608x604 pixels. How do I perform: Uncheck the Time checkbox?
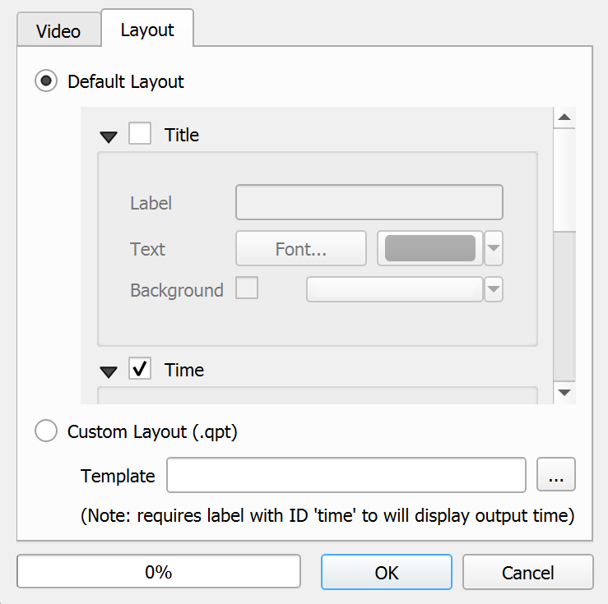(140, 370)
